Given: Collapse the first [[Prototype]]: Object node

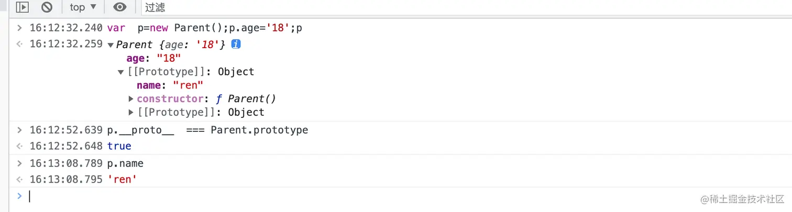Looking at the screenshot, I should [x=121, y=72].
